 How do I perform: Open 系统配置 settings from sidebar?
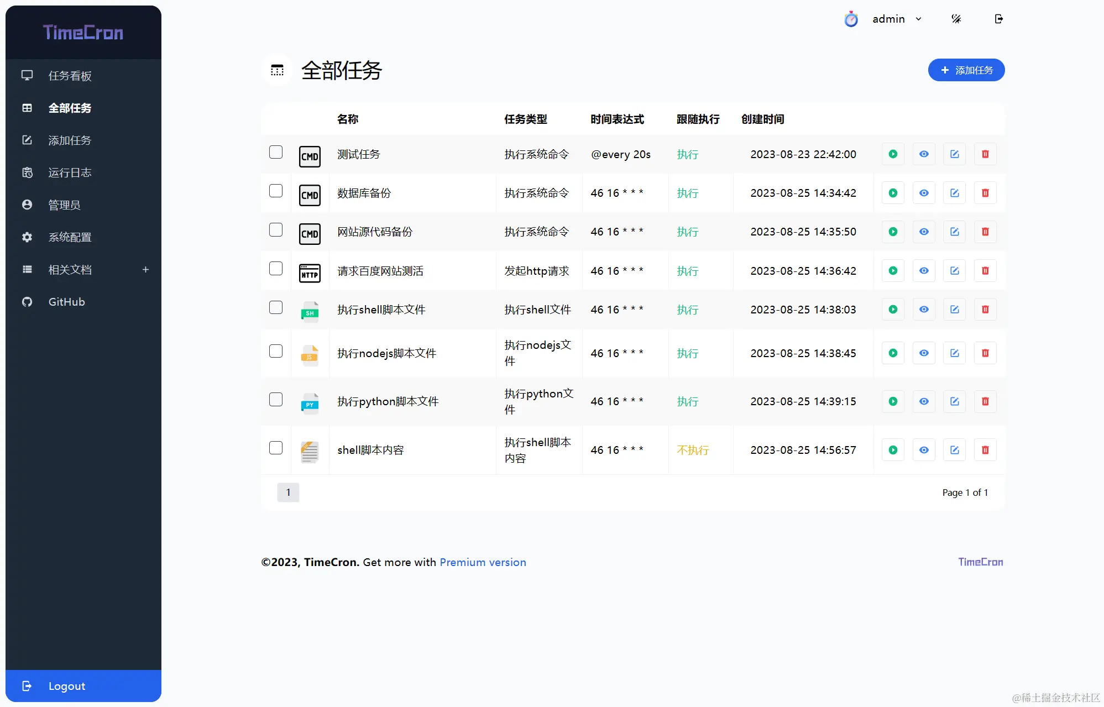pyautogui.click(x=70, y=237)
